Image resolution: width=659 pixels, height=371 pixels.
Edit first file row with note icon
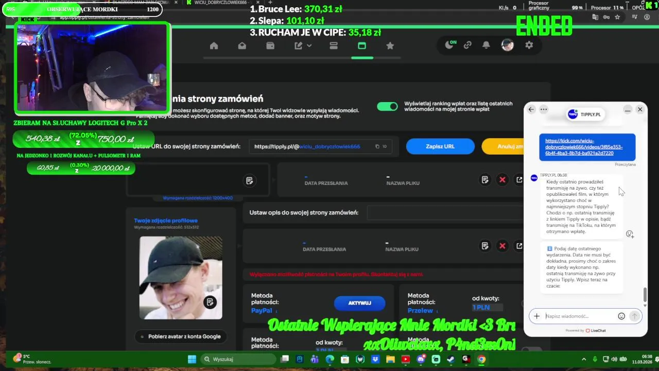coord(485,180)
